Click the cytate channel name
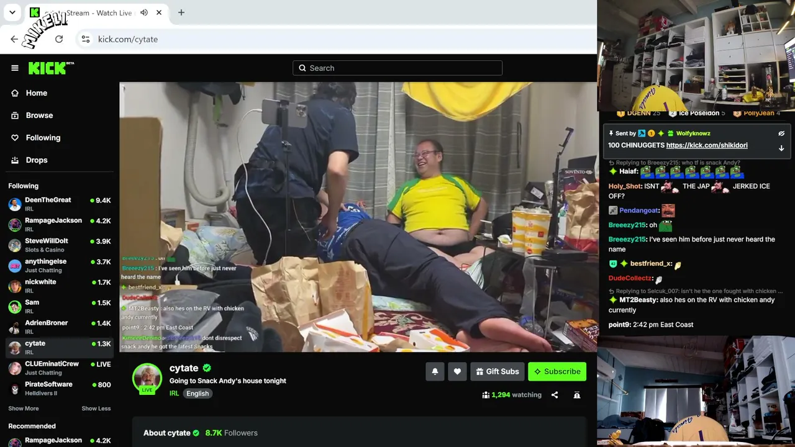Image resolution: width=795 pixels, height=447 pixels. point(184,368)
